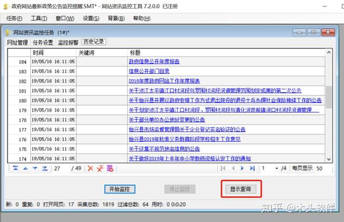Open link 始兴县市场监督管理局关于企业登记实名验证的公告

pos(187,129)
